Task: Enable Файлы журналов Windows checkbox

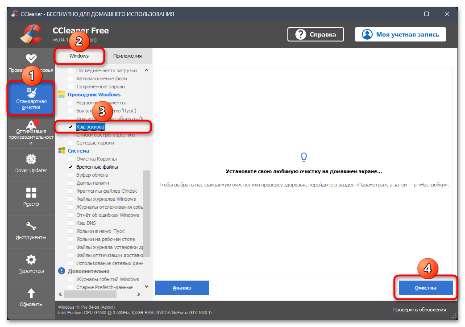Action: 71,199
